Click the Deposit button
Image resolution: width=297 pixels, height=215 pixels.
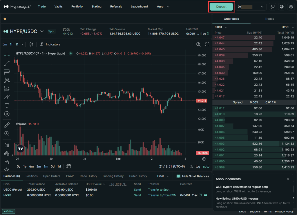[221, 7]
